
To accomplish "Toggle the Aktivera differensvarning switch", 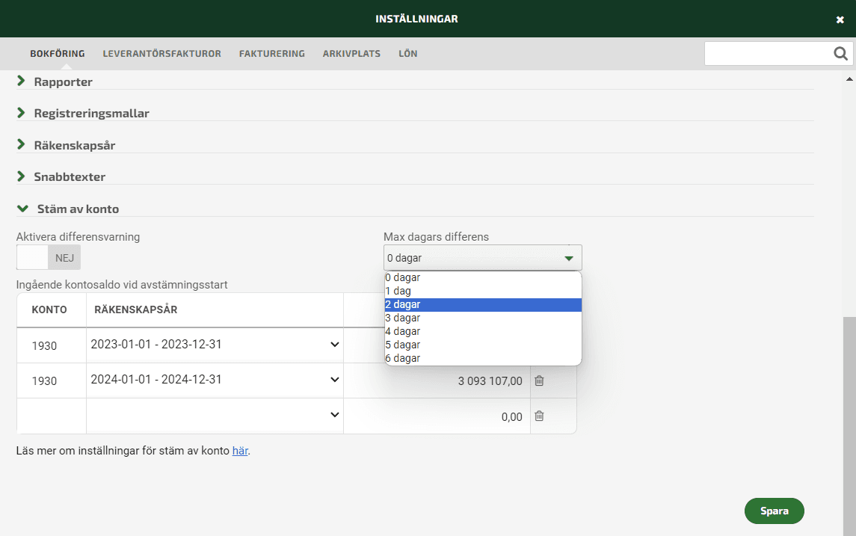I will 49,258.
